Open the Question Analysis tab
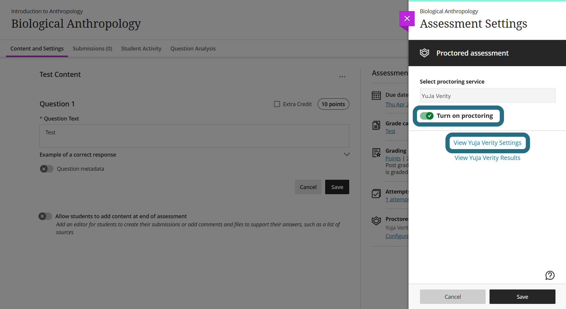This screenshot has width=566, height=309. tap(193, 48)
